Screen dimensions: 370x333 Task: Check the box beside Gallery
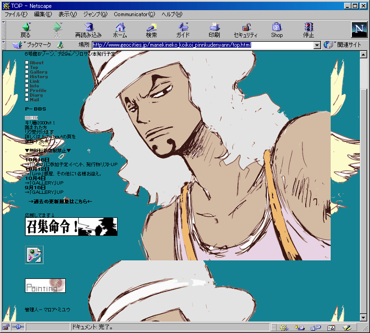tap(27, 72)
